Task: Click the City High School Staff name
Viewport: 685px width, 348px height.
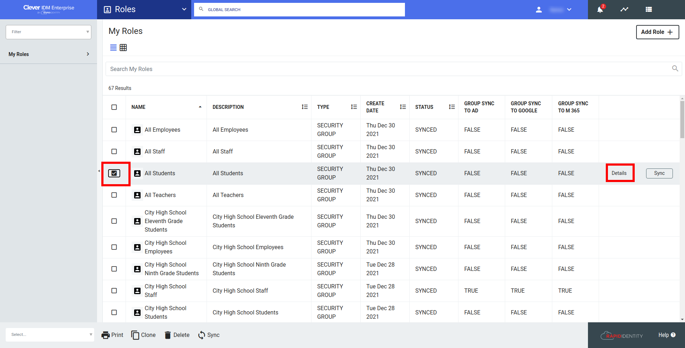Action: (x=166, y=291)
